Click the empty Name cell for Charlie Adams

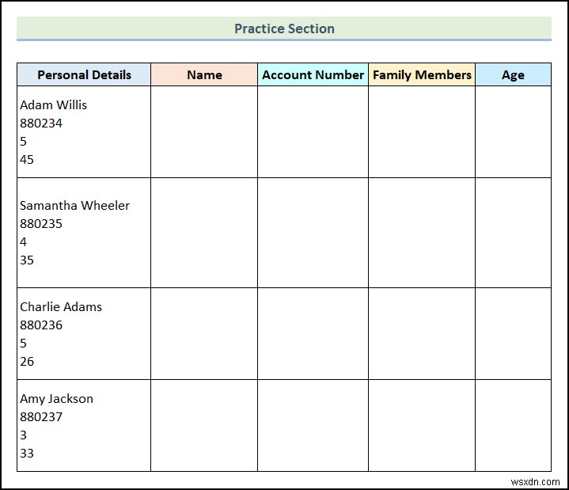pos(204,333)
